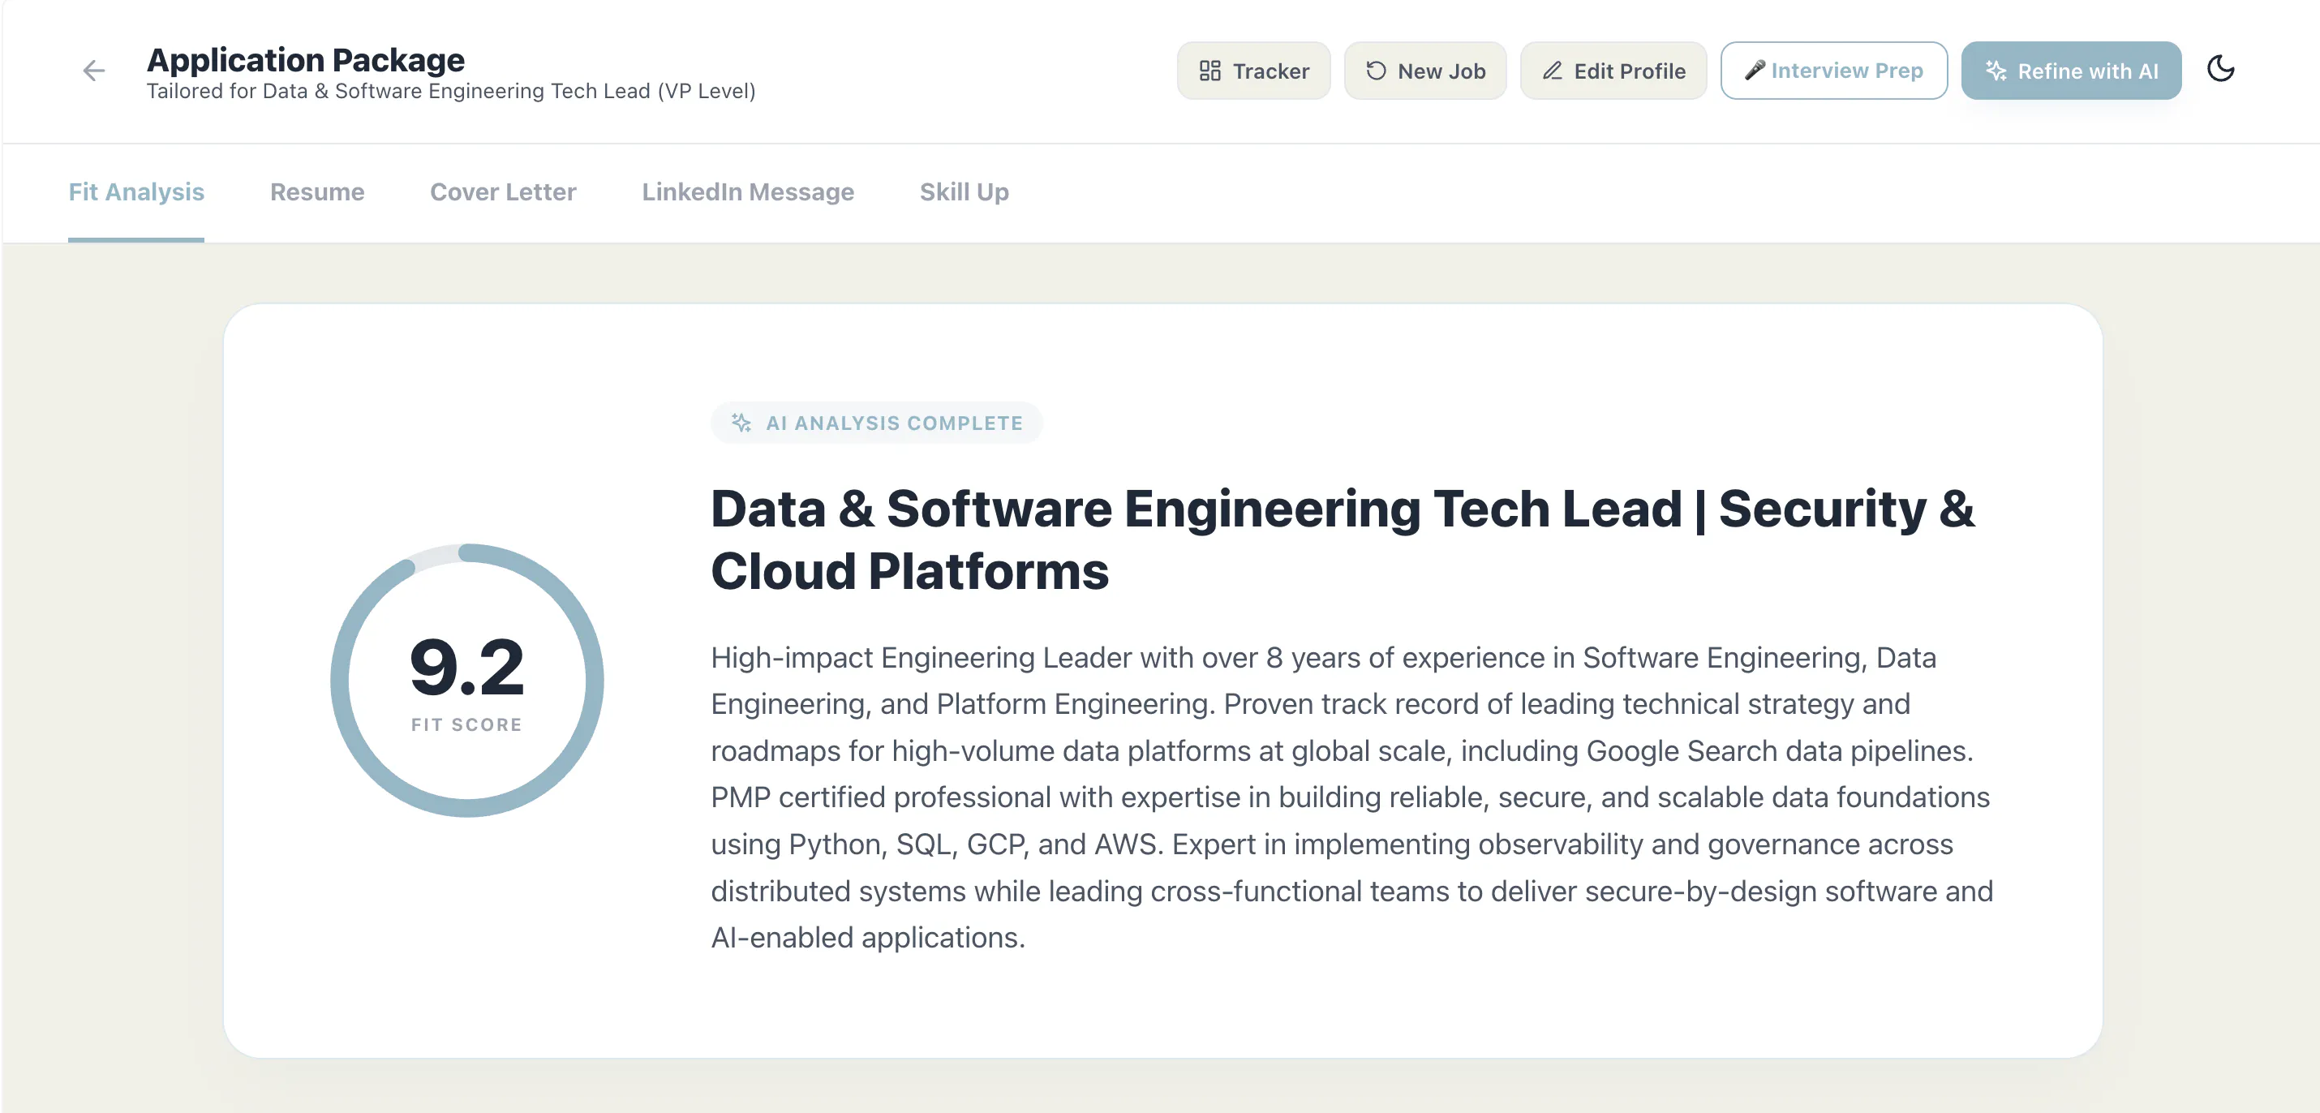
Task: Open the Skill Up tab
Action: pyautogui.click(x=964, y=193)
